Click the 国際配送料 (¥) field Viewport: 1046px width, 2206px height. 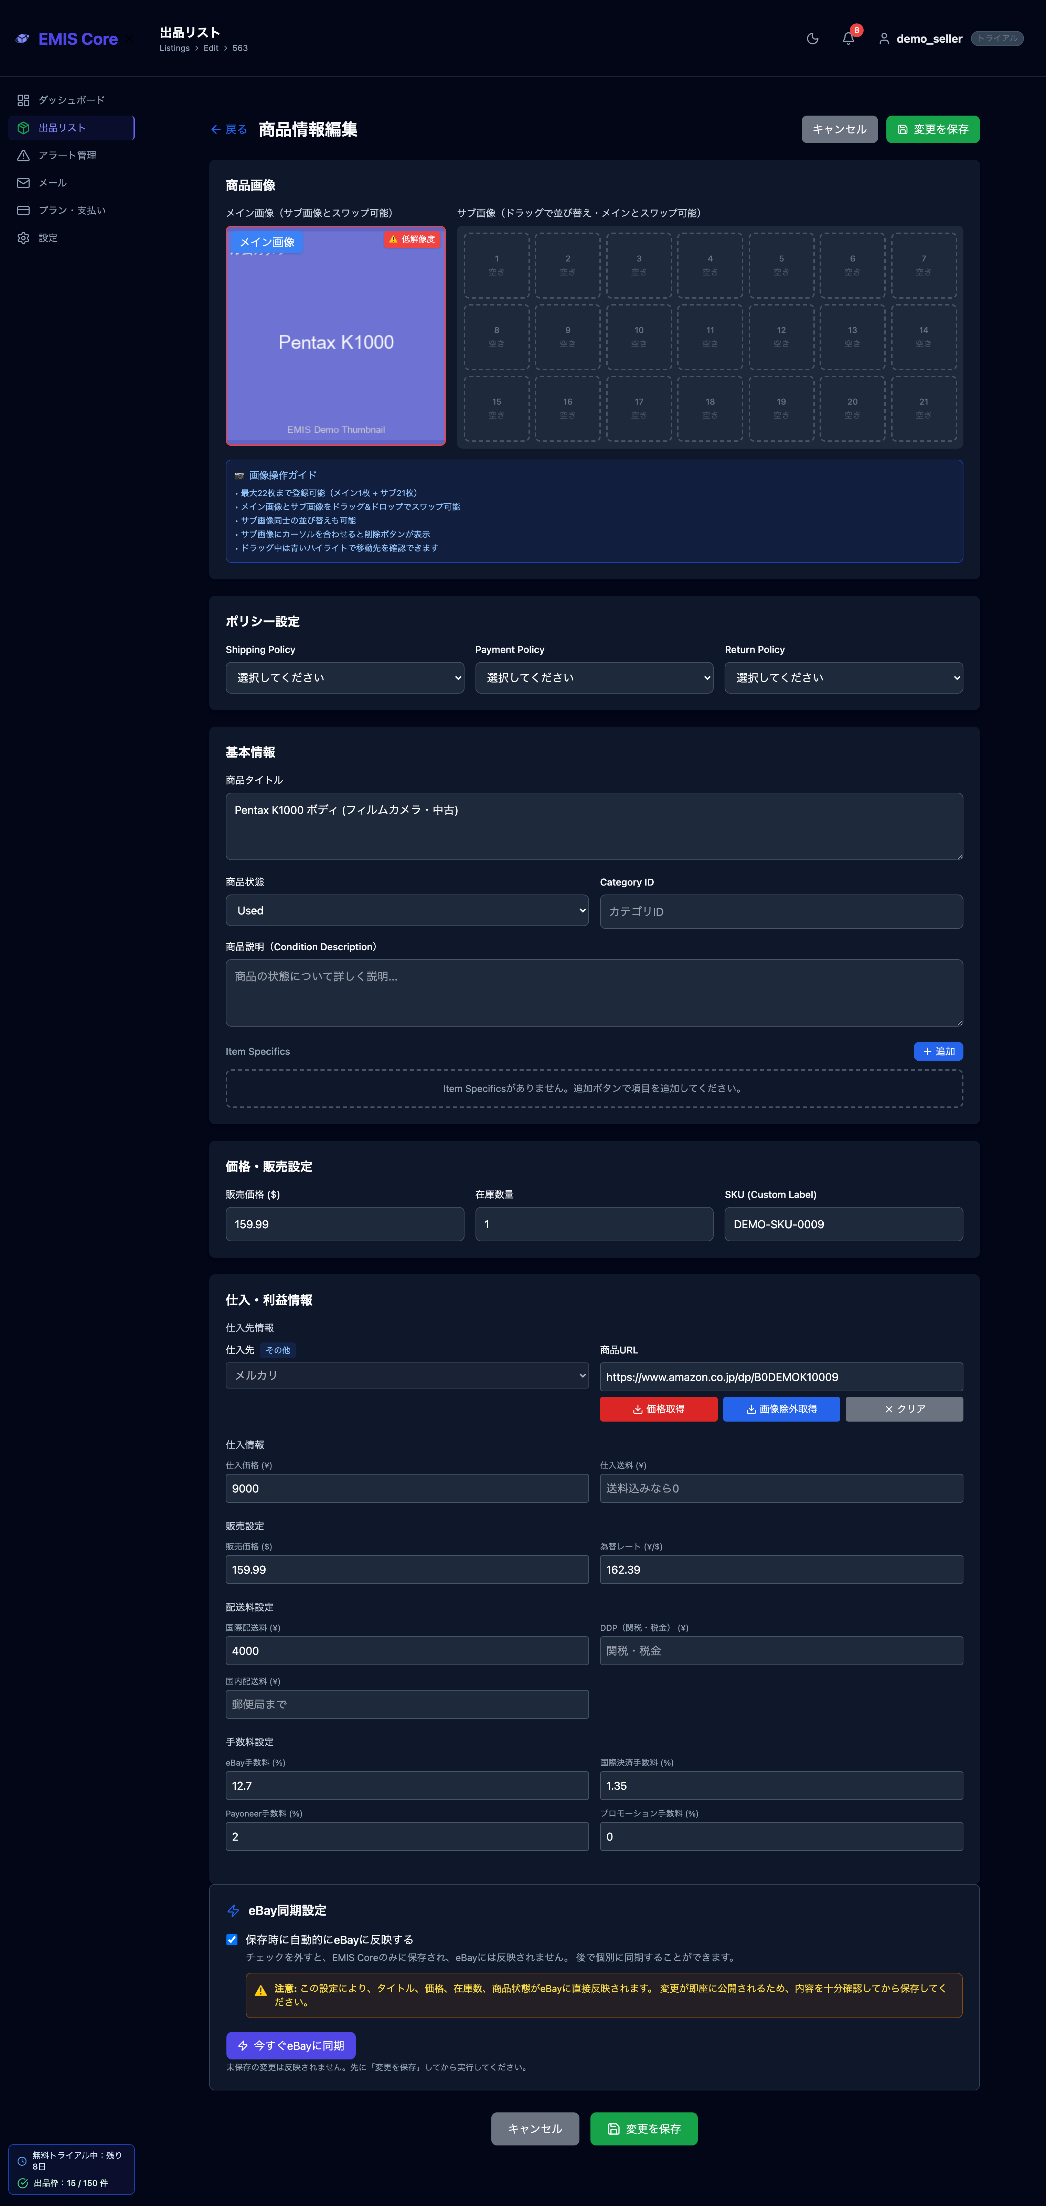[407, 1651]
